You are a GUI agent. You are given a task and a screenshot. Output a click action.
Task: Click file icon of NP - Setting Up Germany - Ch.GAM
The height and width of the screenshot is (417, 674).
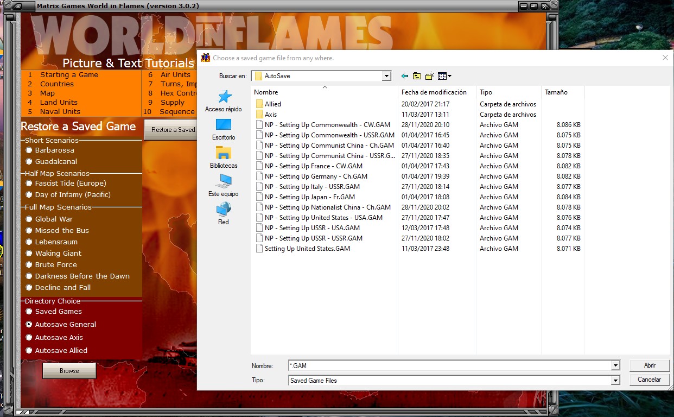259,176
